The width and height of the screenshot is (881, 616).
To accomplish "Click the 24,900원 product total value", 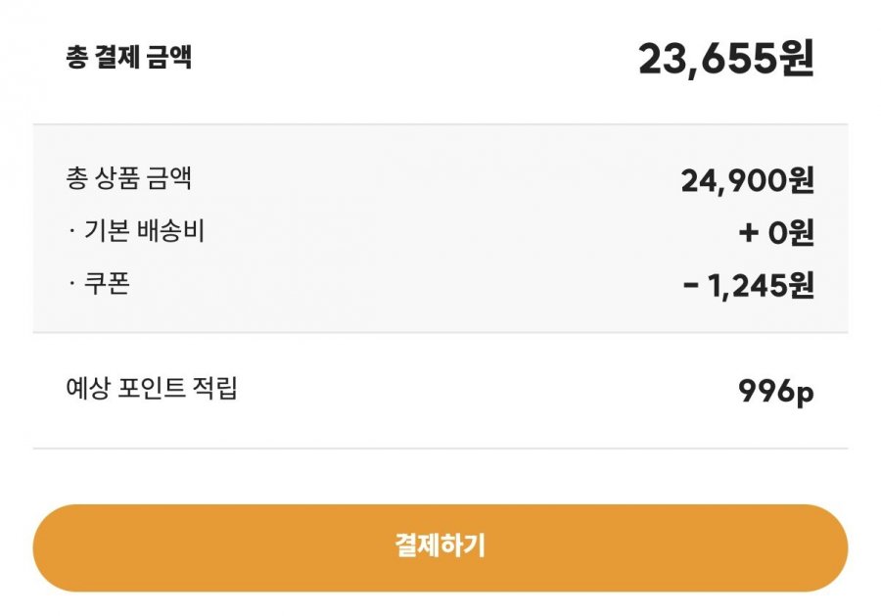I will (748, 181).
